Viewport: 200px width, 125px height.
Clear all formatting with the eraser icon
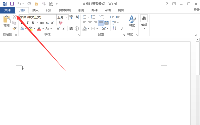[x=60, y=23]
